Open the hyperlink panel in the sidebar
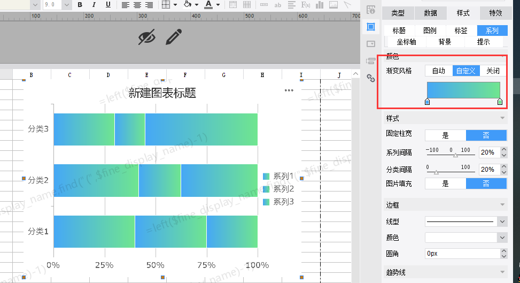Image resolution: width=520 pixels, height=283 pixels. point(370,78)
